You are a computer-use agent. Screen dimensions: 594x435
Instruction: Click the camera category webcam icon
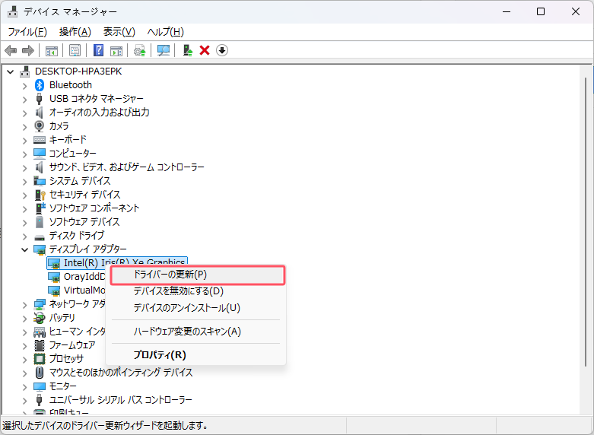(40, 125)
